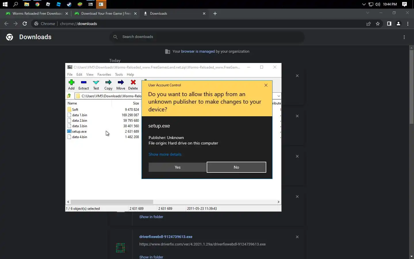Viewport: 414px width, 259px height.
Task: Click the Search downloads field
Action: click(x=207, y=37)
